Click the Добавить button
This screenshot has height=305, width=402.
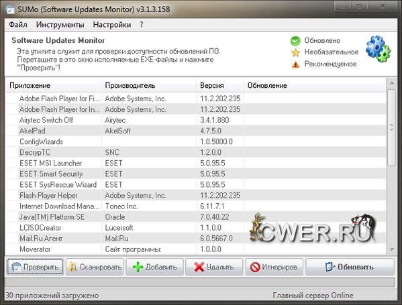[x=154, y=267]
